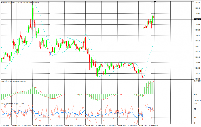Click the small arrow before the USDCNH title
The image size is (201, 127).
(2, 2)
